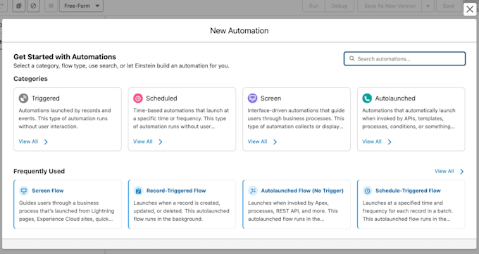Click the Record-Triggered Flow icon
Viewport: 479px width, 254px height.
[138, 191]
